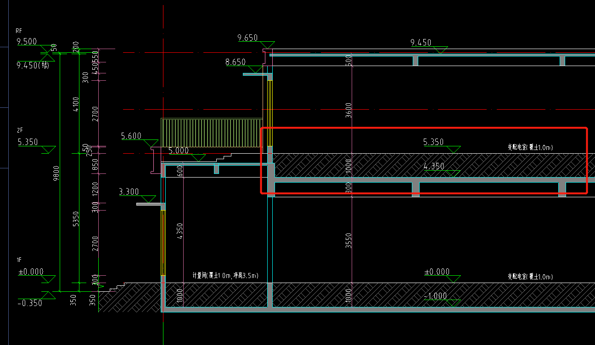Click the '5.600' elevation text

point(131,136)
